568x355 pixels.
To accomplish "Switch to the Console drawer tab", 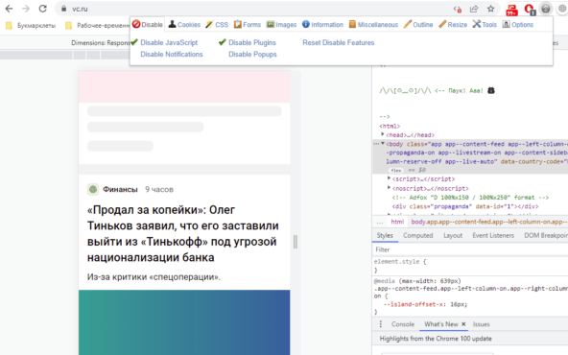I will (403, 324).
